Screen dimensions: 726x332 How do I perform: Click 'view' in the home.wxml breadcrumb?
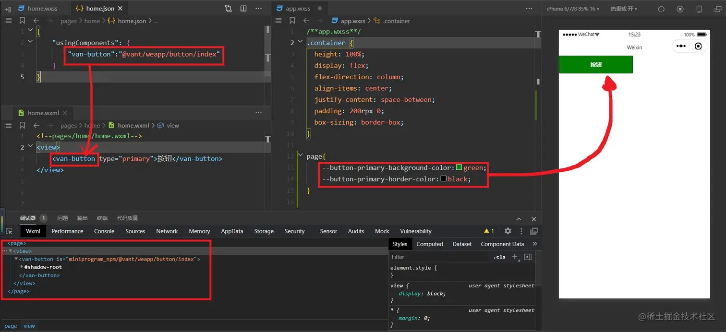[173, 125]
